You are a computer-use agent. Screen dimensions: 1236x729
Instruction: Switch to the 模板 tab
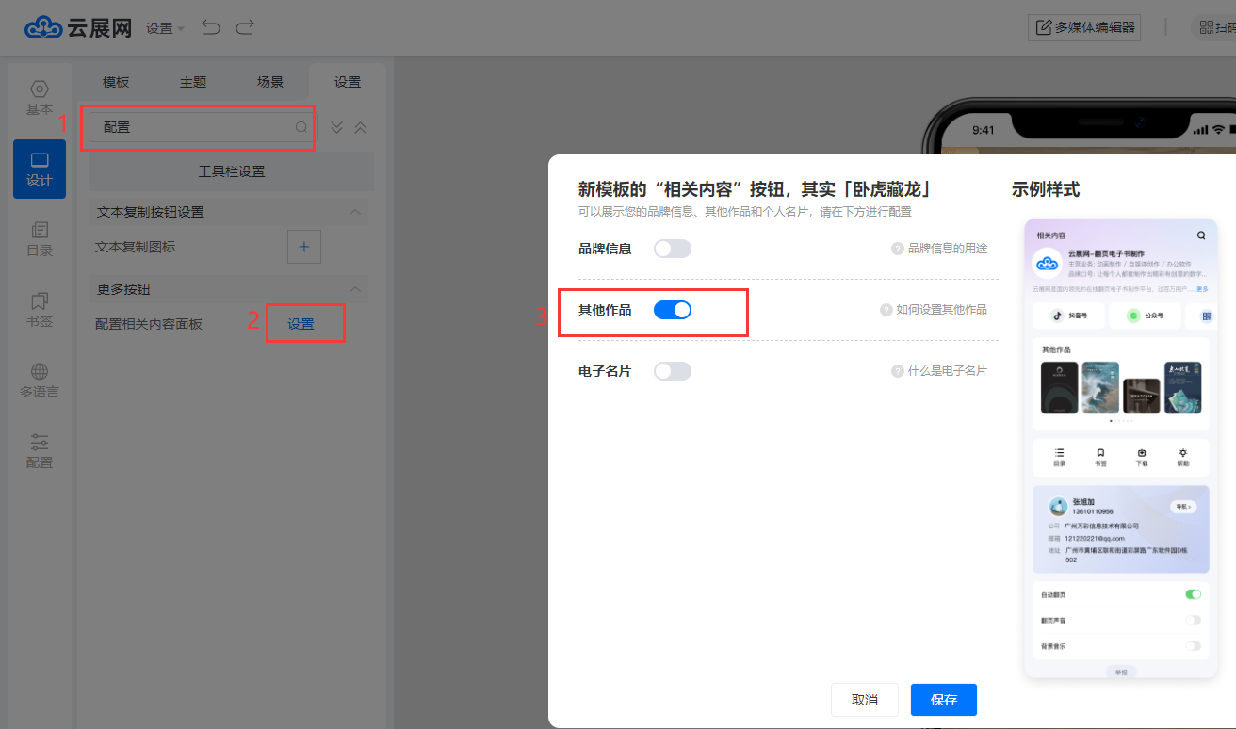116,82
